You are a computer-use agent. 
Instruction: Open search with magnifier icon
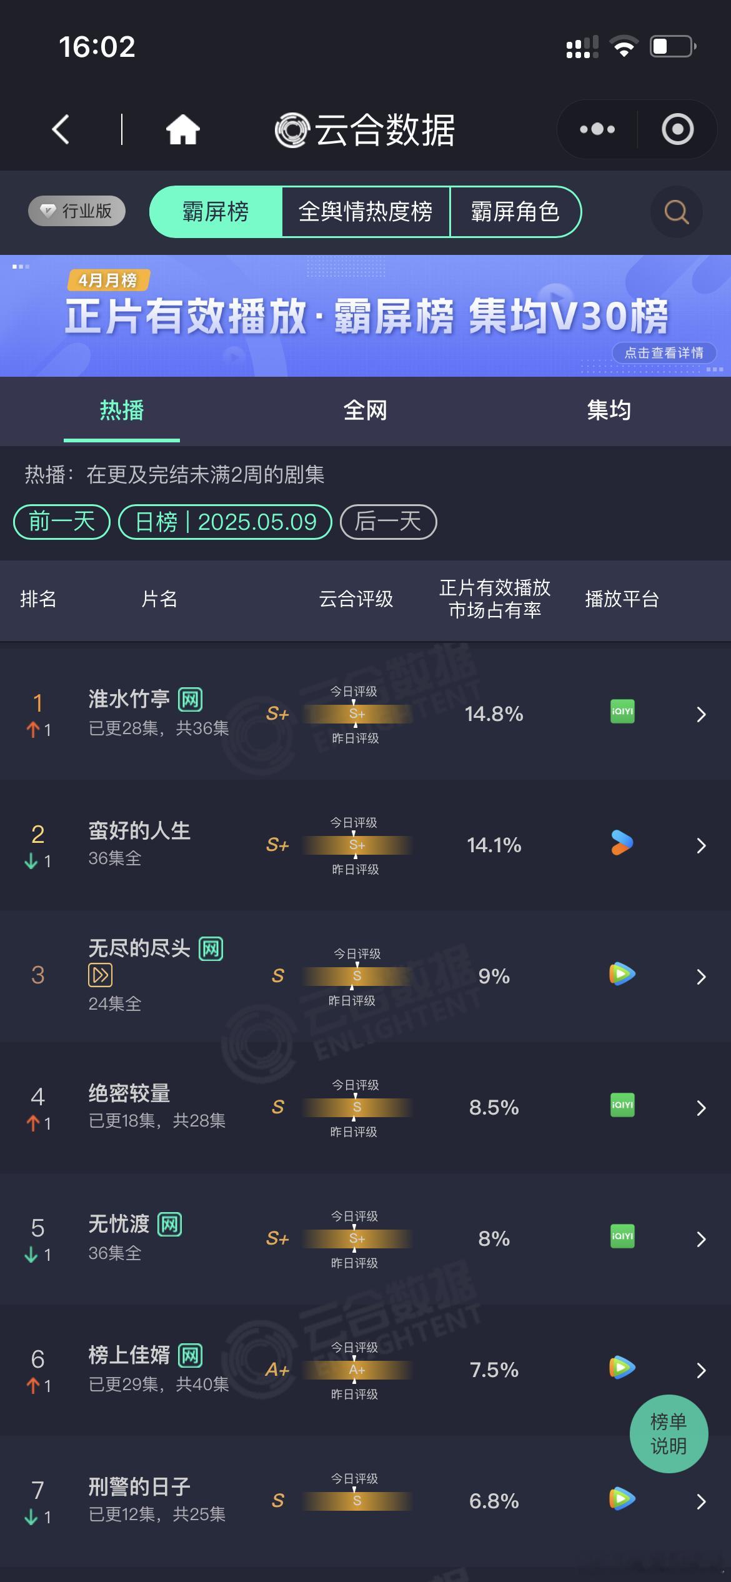tap(676, 212)
